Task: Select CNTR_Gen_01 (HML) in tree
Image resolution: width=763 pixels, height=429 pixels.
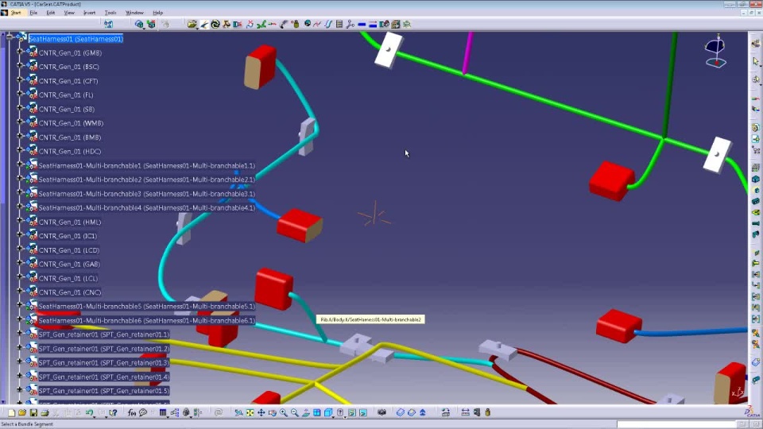Action: 70,222
